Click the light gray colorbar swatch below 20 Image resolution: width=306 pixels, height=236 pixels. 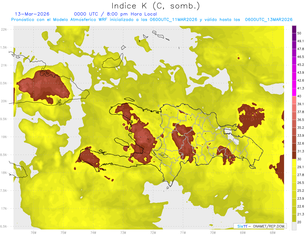[x=294, y=226]
